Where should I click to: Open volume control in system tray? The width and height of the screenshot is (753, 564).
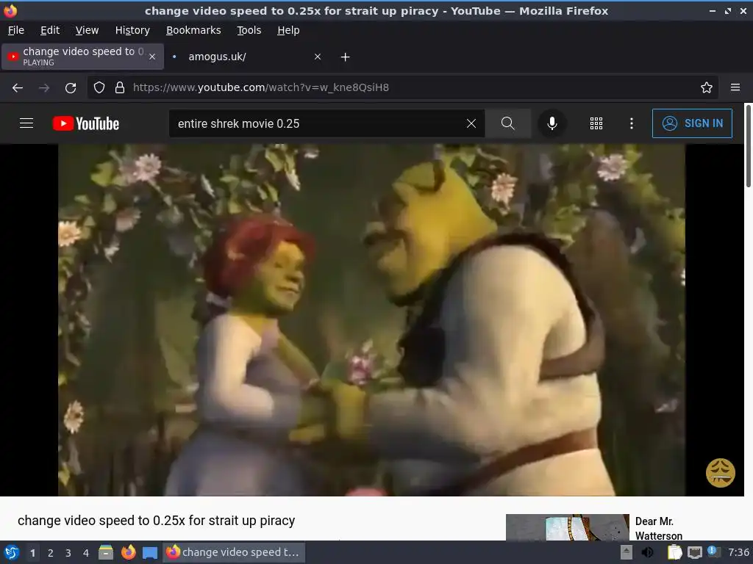click(647, 552)
